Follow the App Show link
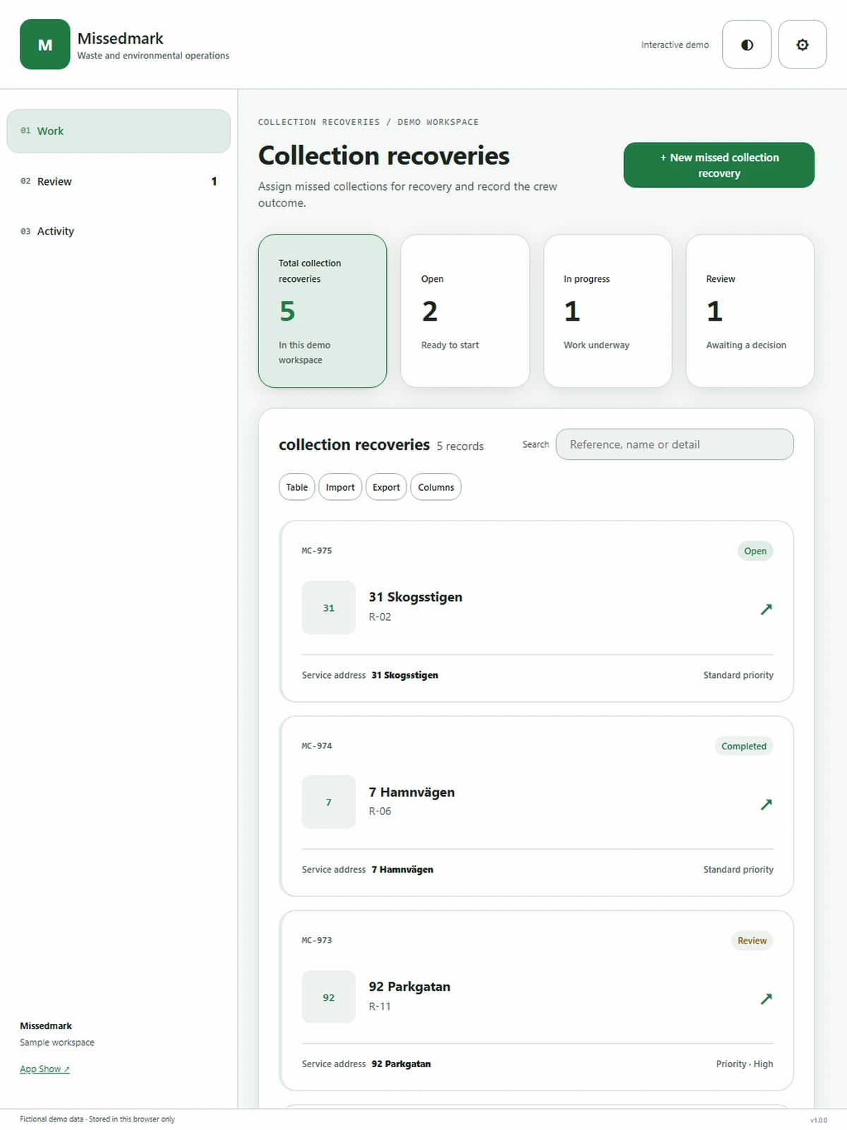 44,1069
